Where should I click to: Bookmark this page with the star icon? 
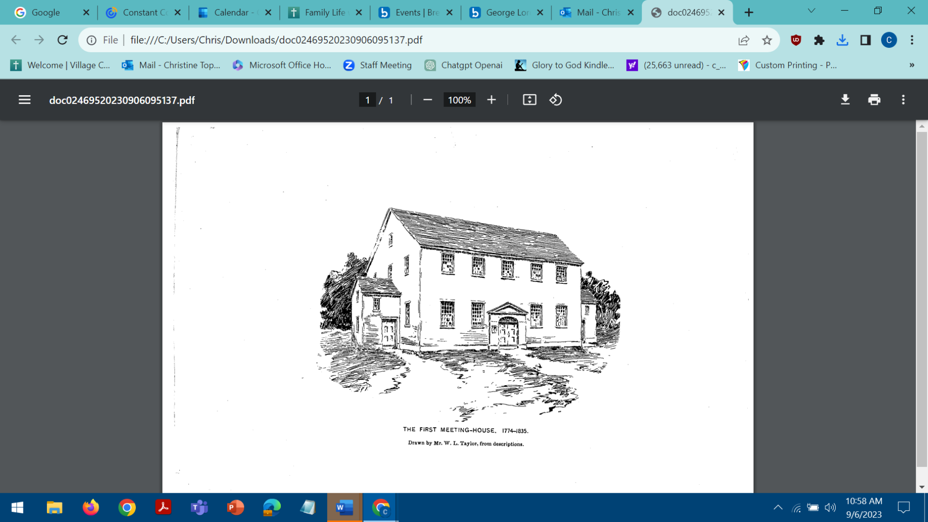(x=767, y=40)
